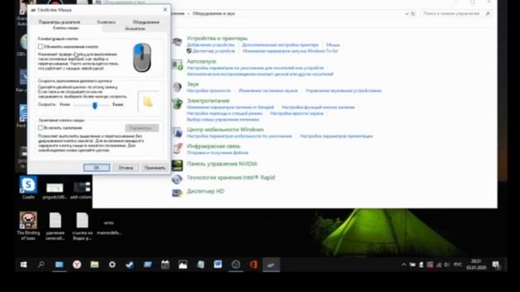Click the Применить button
This screenshot has width=520, height=292.
pyautogui.click(x=154, y=168)
